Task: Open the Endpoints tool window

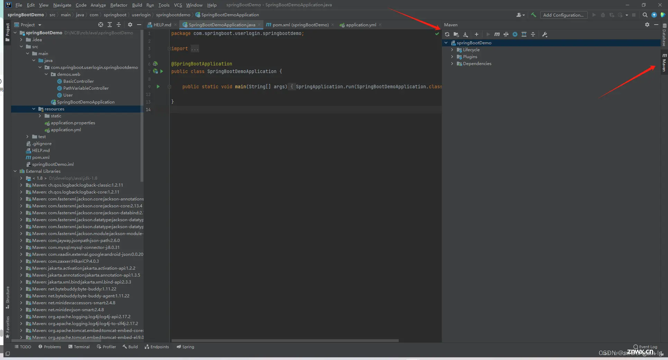Action: coord(157,346)
